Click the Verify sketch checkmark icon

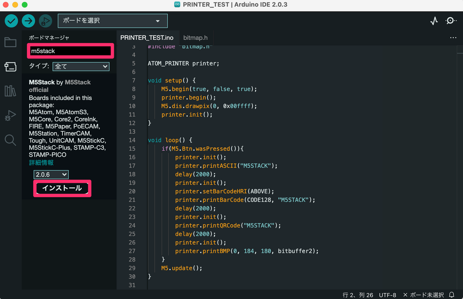click(11, 20)
